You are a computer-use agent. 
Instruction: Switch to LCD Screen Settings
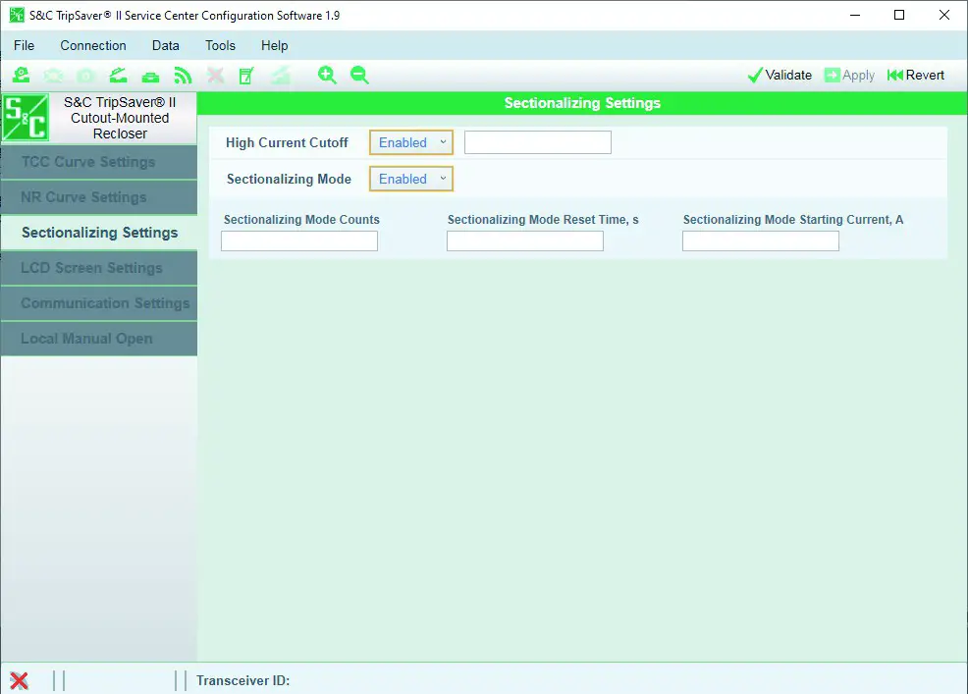(x=99, y=268)
